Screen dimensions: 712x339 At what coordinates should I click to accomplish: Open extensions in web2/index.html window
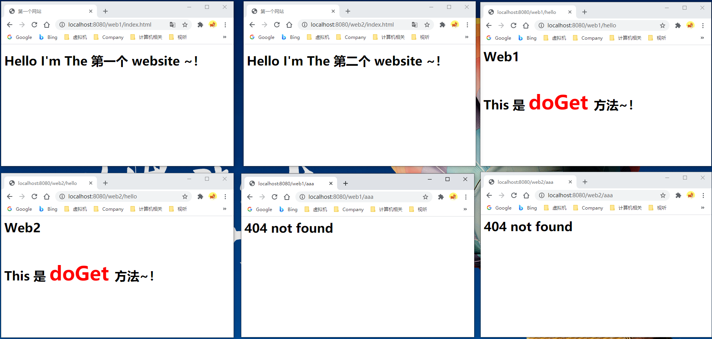point(442,25)
